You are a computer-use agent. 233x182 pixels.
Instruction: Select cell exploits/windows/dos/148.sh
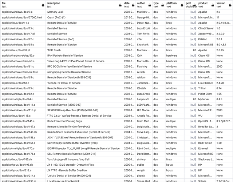pos(23,132)
